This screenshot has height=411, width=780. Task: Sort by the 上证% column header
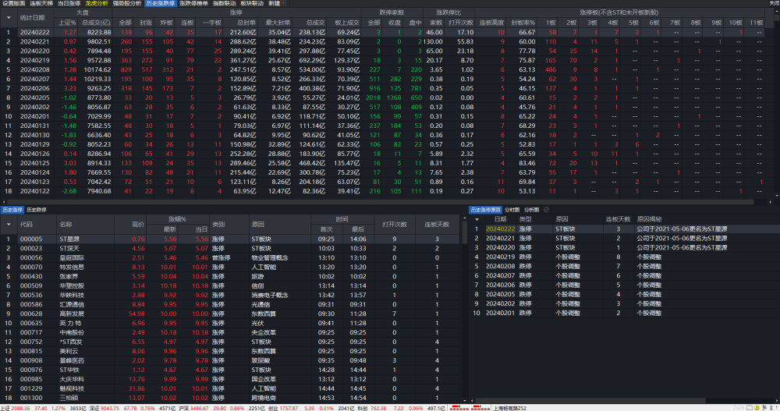(67, 23)
